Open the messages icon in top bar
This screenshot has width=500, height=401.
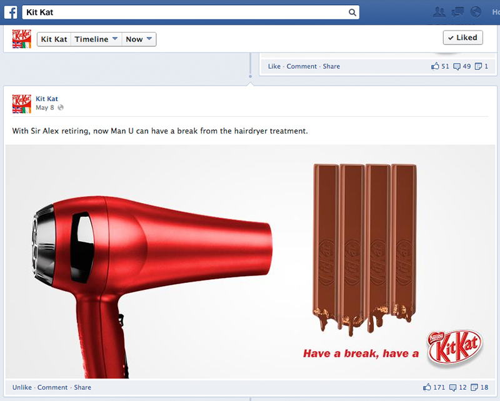457,12
